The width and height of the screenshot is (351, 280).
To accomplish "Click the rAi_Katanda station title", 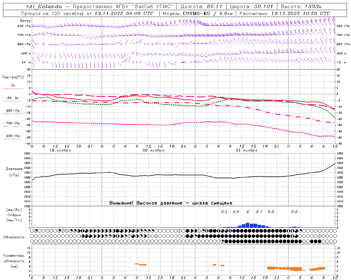I will 44,7.
